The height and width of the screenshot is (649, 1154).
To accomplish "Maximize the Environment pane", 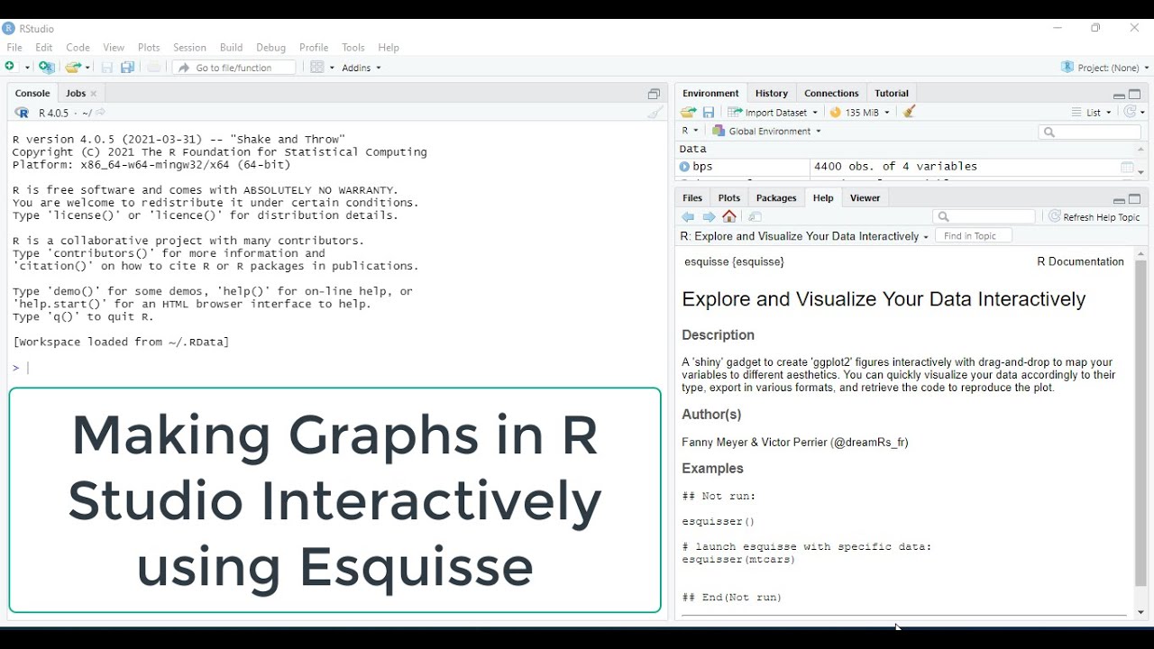I will (1135, 94).
